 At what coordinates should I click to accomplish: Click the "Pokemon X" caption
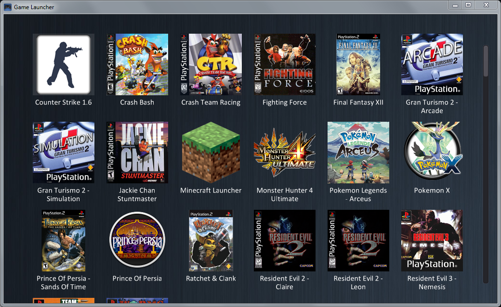pyautogui.click(x=432, y=191)
